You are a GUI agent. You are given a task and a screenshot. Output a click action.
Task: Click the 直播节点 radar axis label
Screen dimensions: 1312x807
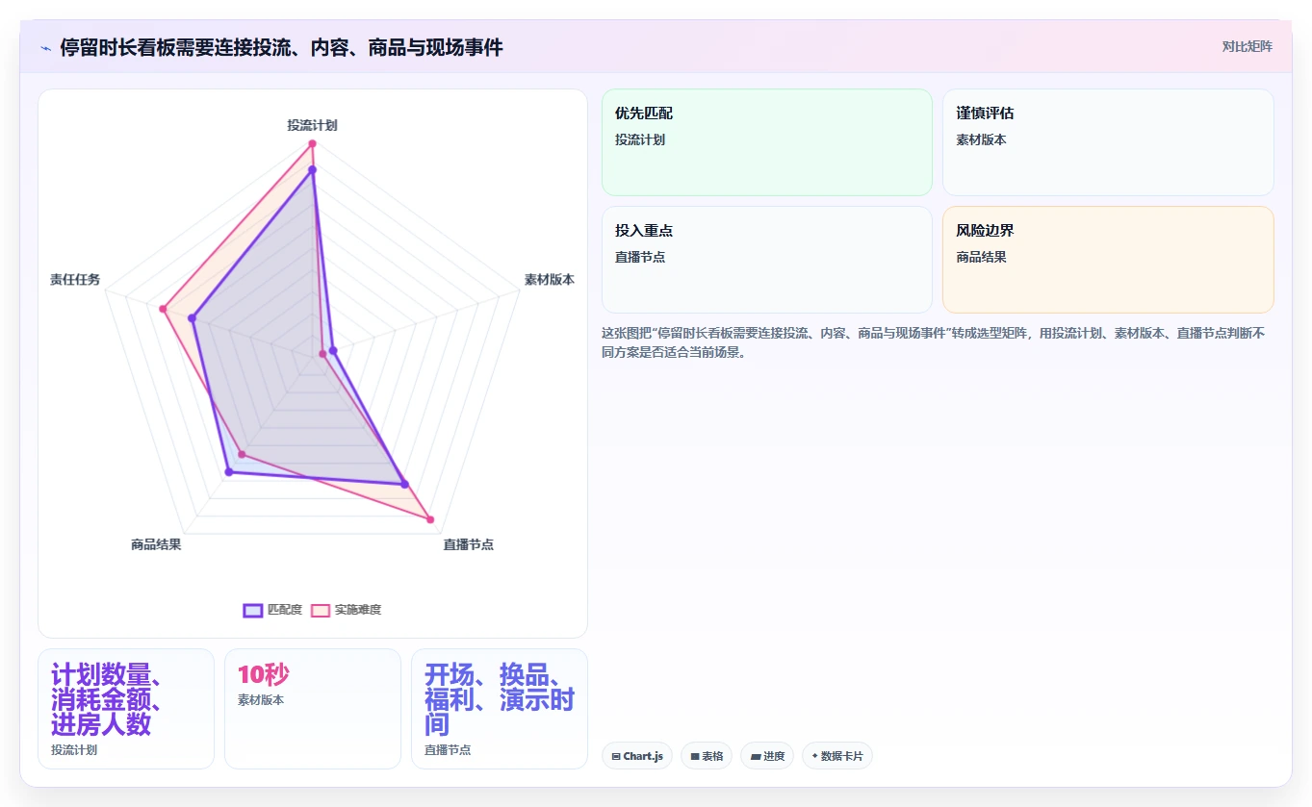click(468, 544)
